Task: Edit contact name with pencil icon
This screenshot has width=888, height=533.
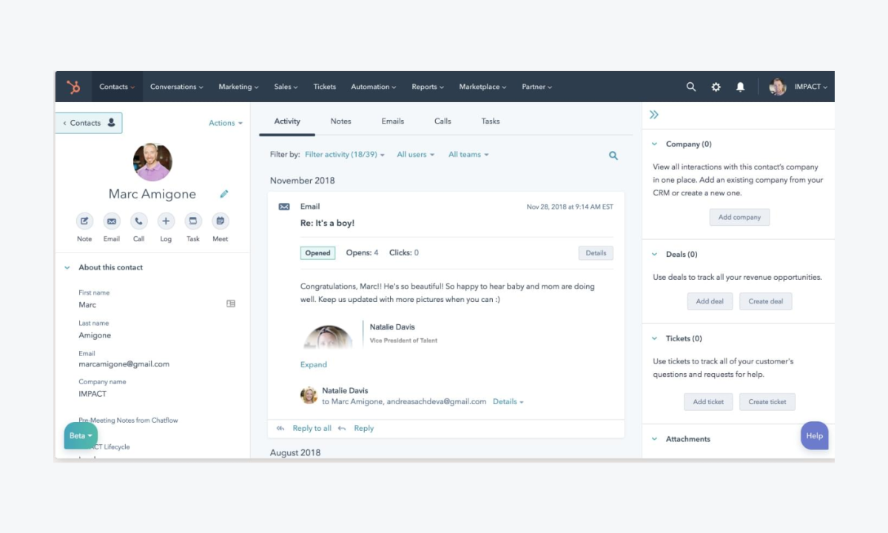Action: pos(224,194)
